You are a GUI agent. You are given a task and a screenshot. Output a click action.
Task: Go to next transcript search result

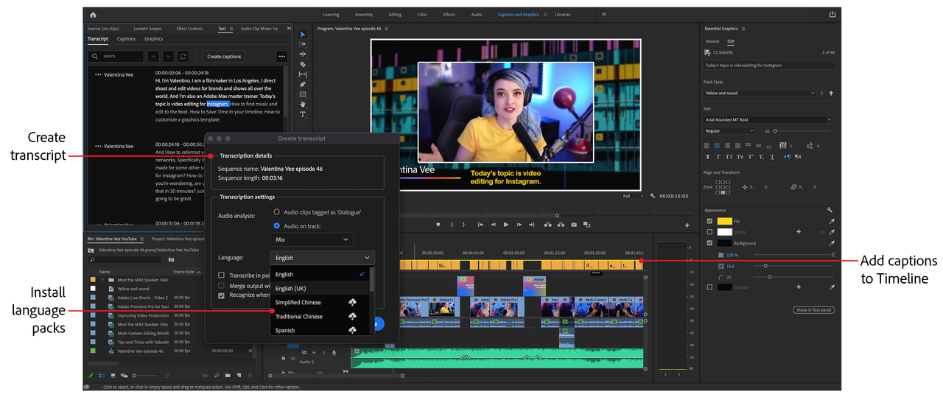[x=168, y=56]
